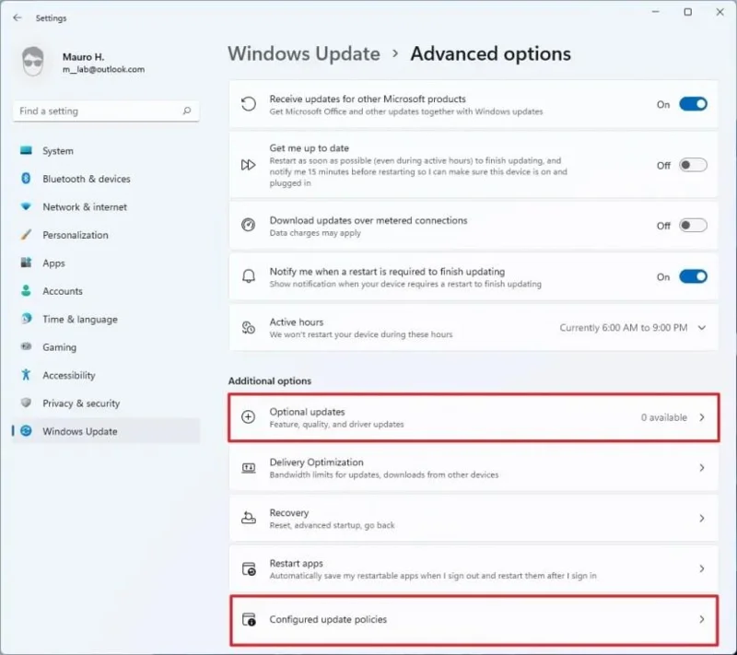Image resolution: width=737 pixels, height=655 pixels.
Task: Click the Configured update policies icon
Action: pyautogui.click(x=249, y=619)
